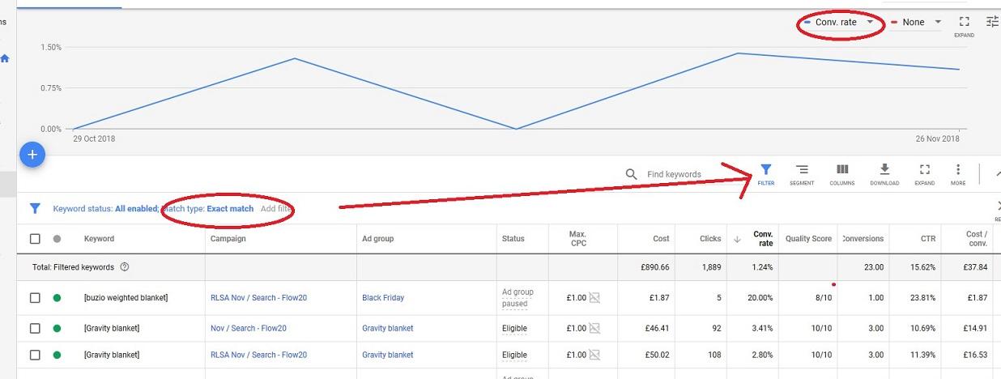The width and height of the screenshot is (1001, 379).
Task: Sort by Conv. rate column header
Action: click(x=762, y=239)
